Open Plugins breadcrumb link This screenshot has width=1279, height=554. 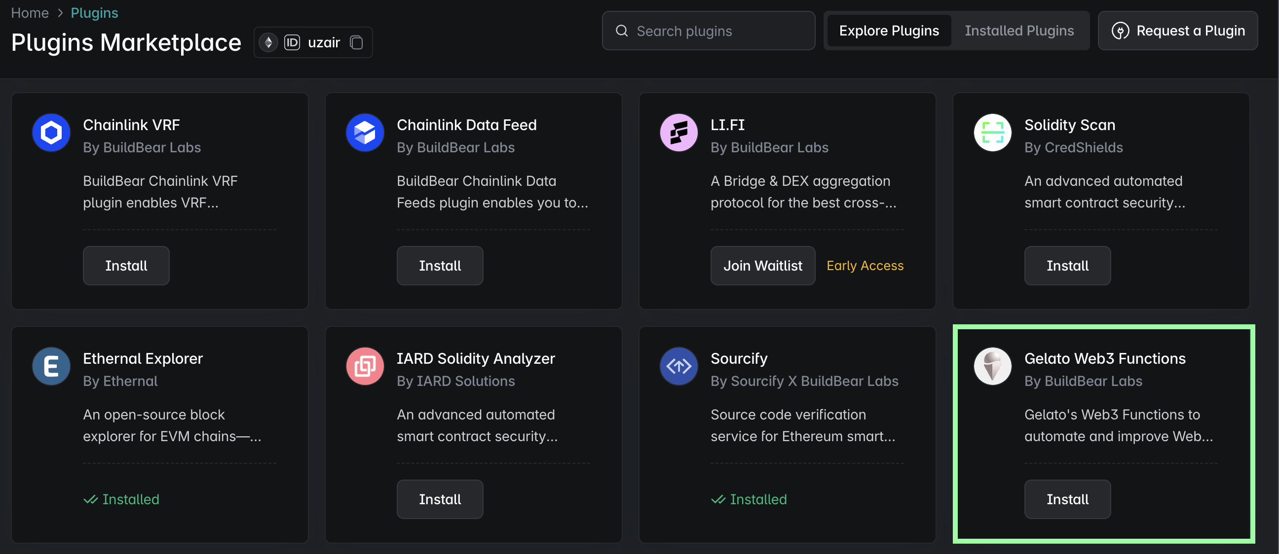94,13
